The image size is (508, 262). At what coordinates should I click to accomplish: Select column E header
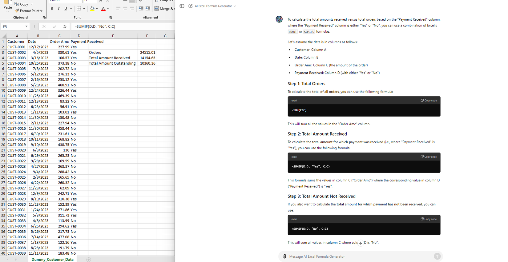[x=113, y=36]
